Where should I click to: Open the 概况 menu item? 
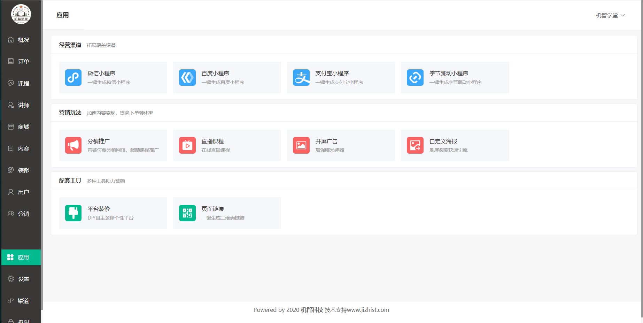pyautogui.click(x=21, y=40)
